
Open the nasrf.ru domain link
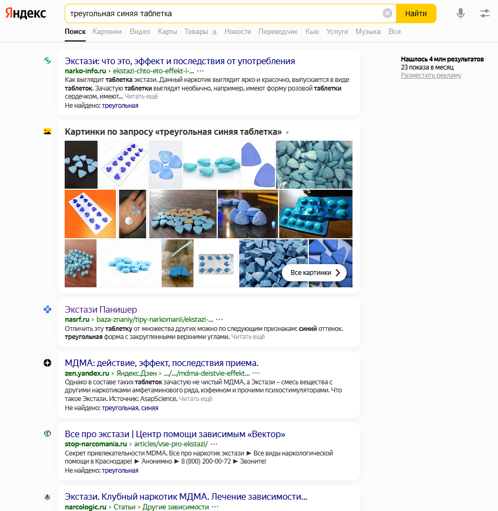point(77,319)
